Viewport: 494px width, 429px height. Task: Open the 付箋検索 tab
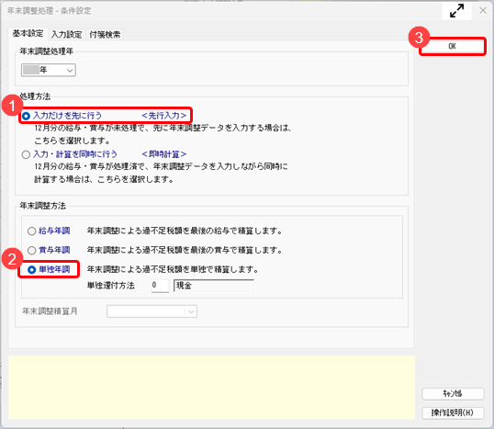[105, 34]
